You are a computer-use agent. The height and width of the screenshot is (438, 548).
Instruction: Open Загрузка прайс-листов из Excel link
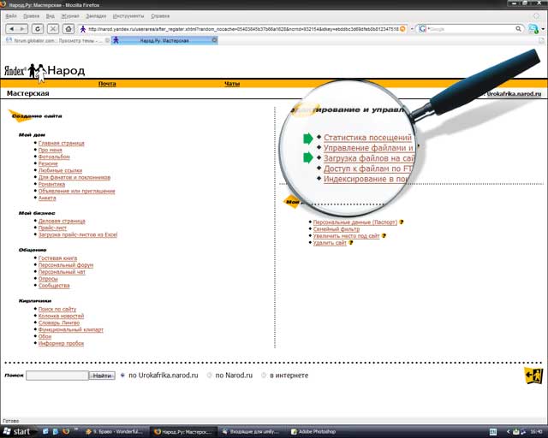pos(78,234)
